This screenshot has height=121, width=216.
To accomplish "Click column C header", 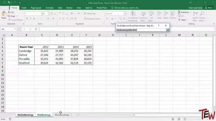I will (42, 35).
